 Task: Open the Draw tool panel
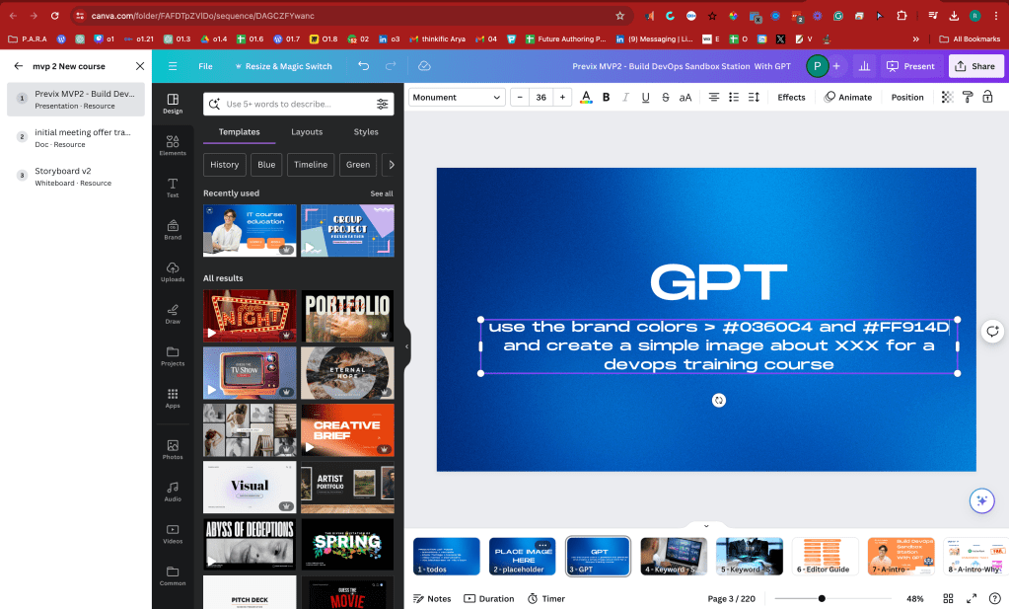(173, 314)
